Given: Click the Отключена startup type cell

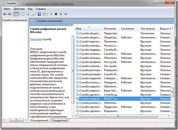Looking at the screenshot, I should [x=147, y=33].
